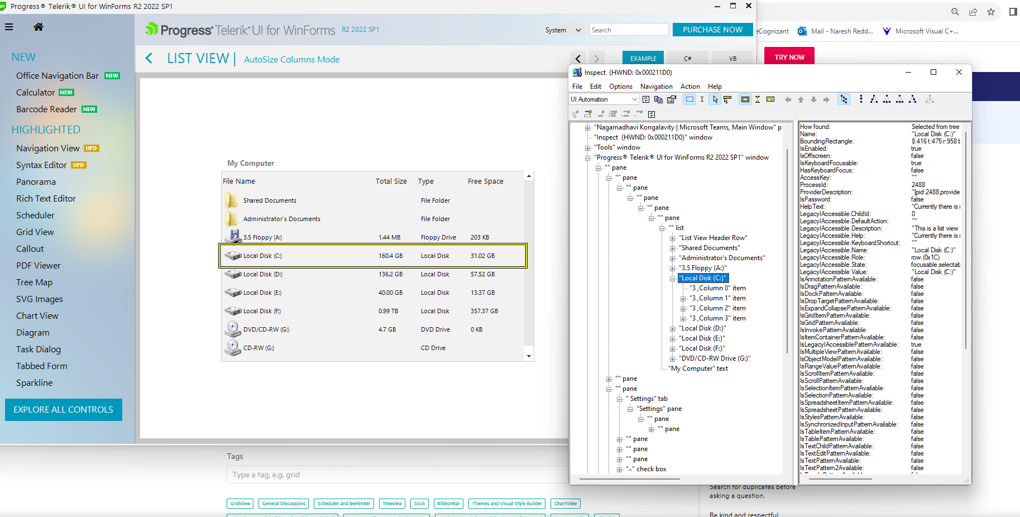Open the UI Automation mode dropdown
The height and width of the screenshot is (517, 1020).
(634, 99)
